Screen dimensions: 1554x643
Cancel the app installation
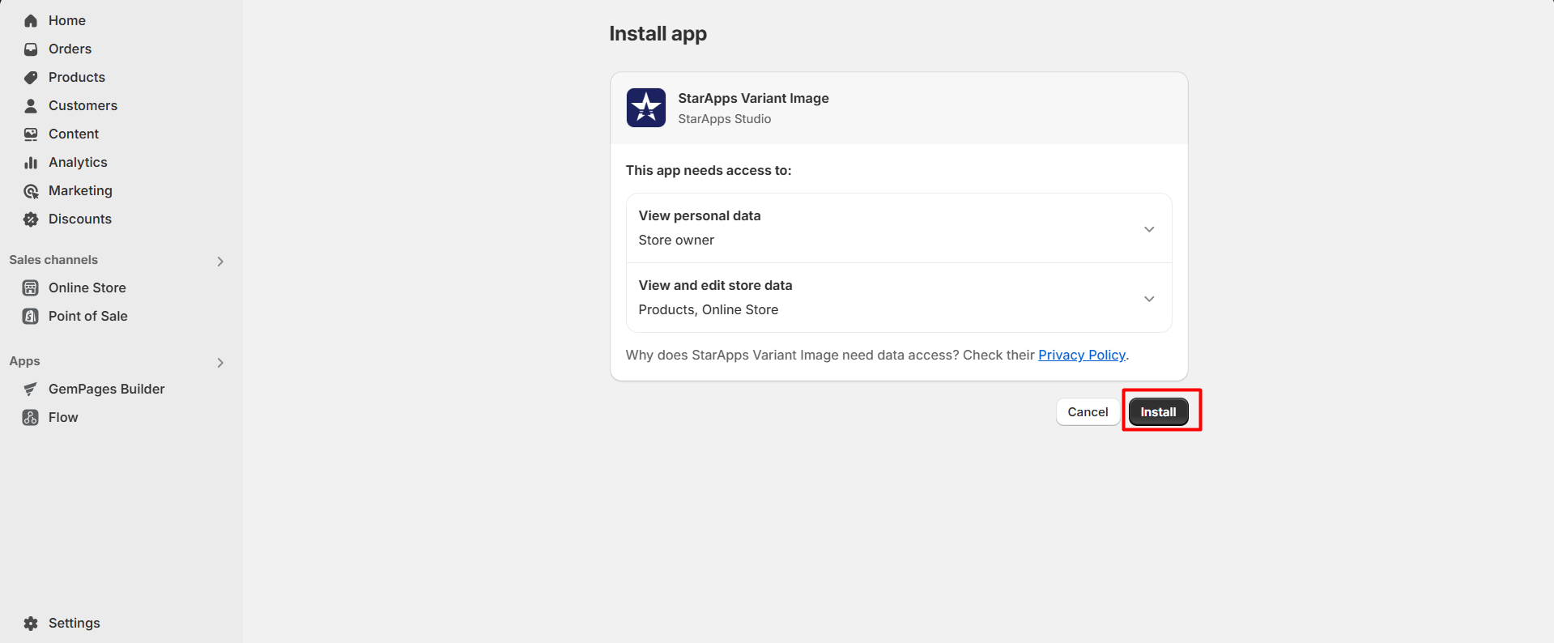pyautogui.click(x=1087, y=411)
